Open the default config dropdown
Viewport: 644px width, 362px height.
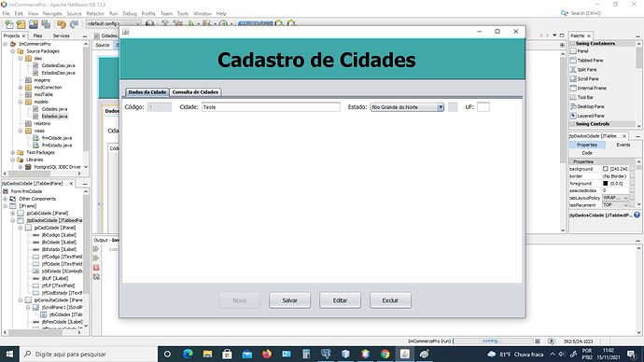[x=113, y=24]
